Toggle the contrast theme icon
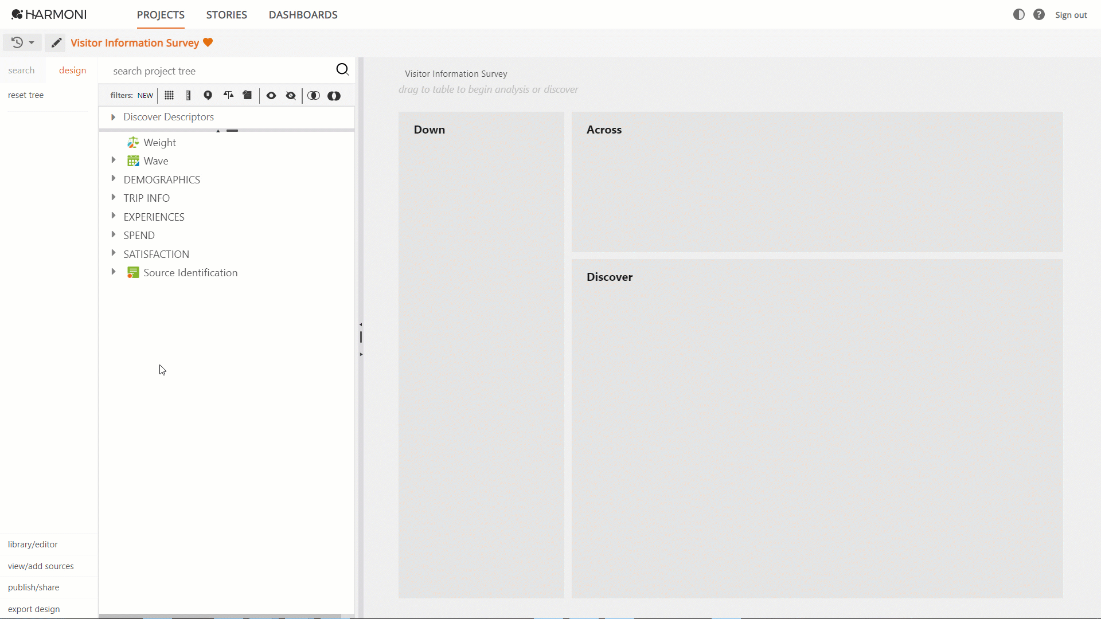Screen dimensions: 1101x619 tap(1018, 14)
